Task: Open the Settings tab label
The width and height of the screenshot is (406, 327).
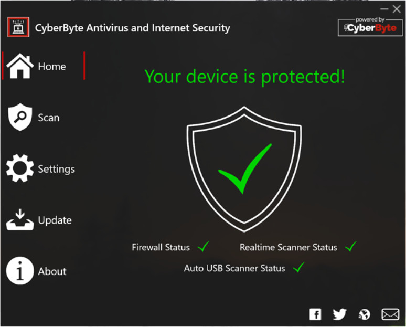Action: 56,169
